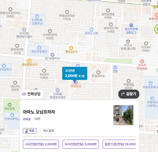Image resolution: width=158 pixels, height=152 pixels.
Task: Click the 판매중 status label
Action: 27,119
